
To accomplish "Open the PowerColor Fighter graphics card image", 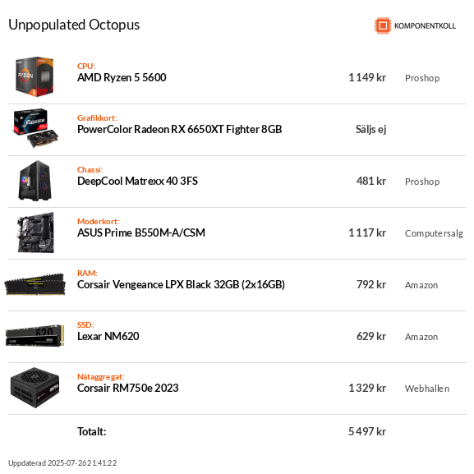I will click(x=35, y=128).
